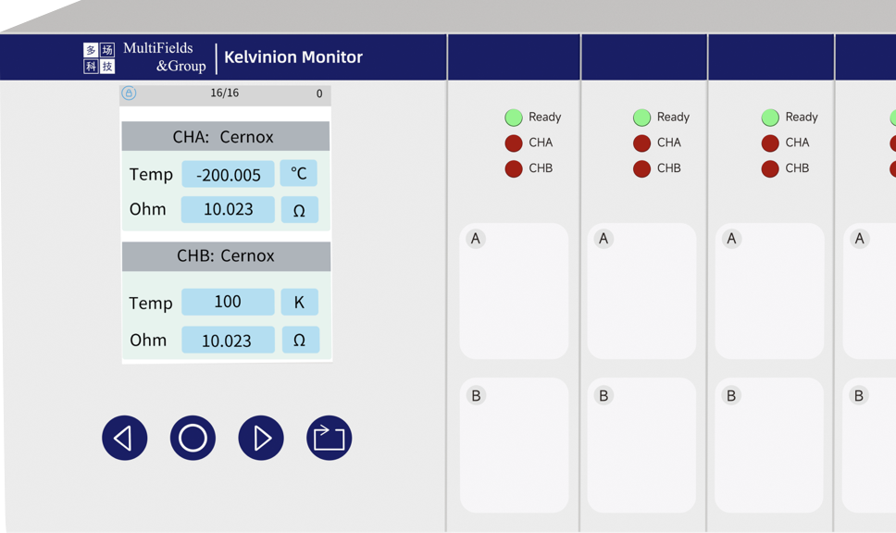Screen dimensions: 896x533
Task: Click port B slot of second module
Action: click(x=641, y=445)
